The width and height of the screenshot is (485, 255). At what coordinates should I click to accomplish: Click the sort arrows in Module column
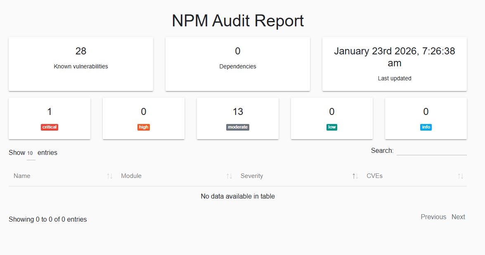(x=229, y=176)
